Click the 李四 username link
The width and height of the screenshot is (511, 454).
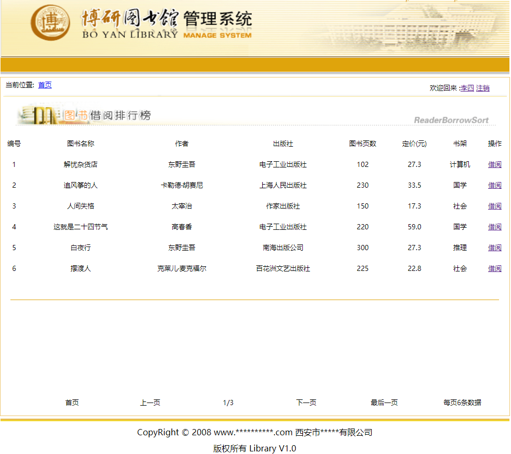(x=467, y=88)
